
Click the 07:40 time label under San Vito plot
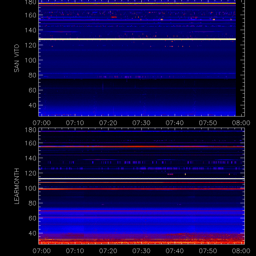(x=175, y=123)
